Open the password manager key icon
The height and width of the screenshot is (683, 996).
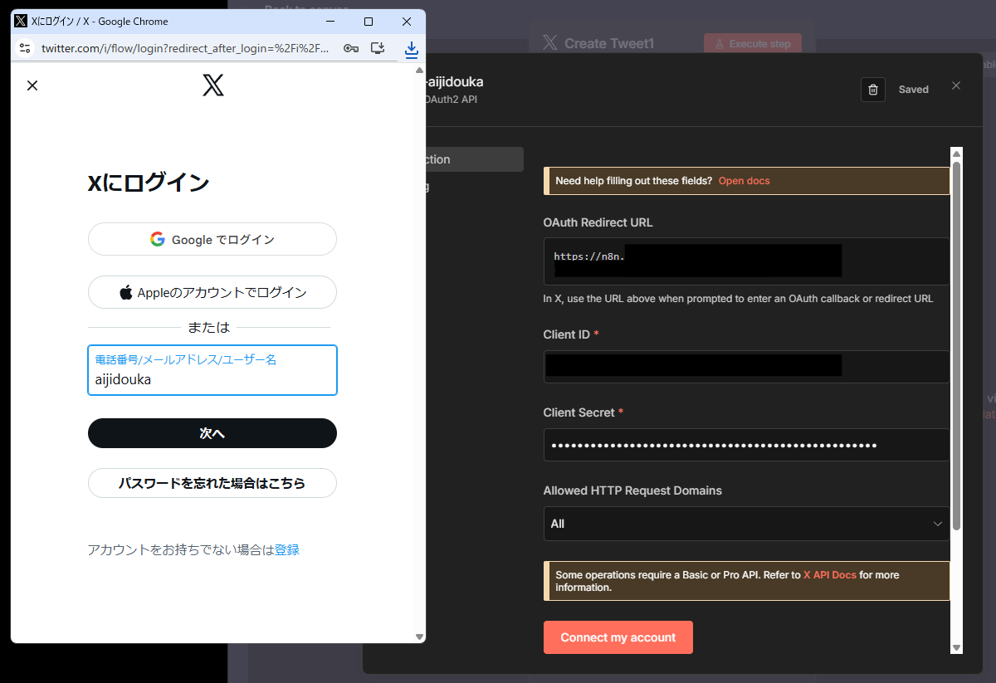(x=351, y=48)
